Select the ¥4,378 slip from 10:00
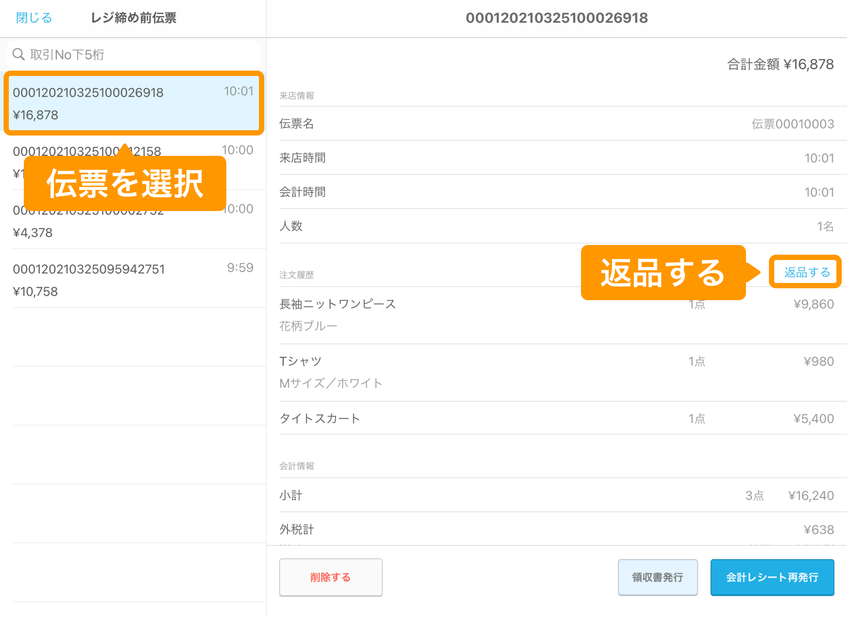This screenshot has height=618, width=847. click(x=132, y=221)
